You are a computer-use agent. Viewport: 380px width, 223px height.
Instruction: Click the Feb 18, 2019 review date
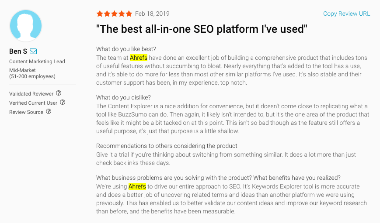coord(152,14)
